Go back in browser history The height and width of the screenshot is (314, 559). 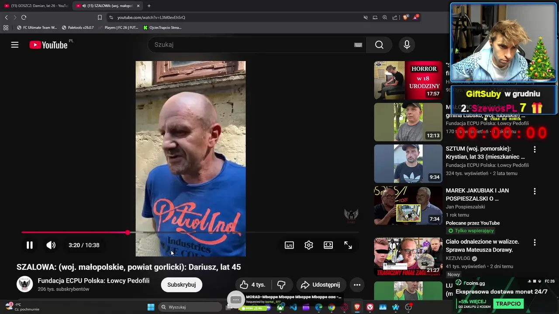coord(6,17)
